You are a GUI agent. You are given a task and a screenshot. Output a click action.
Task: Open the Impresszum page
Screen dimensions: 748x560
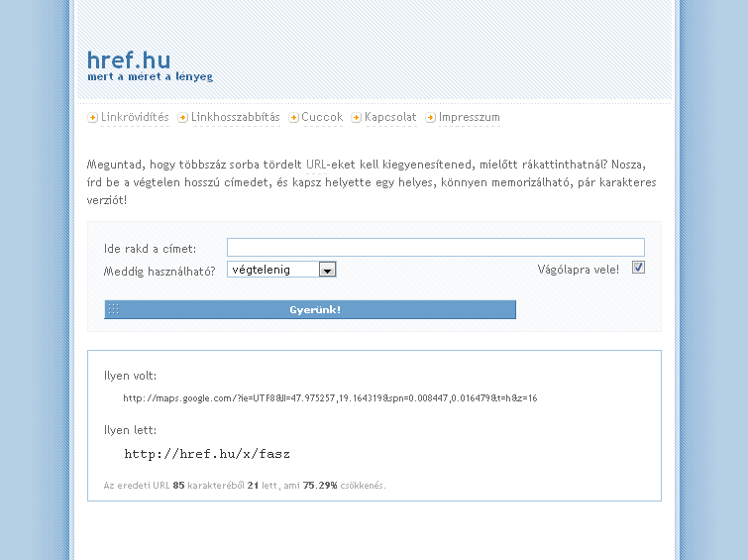pyautogui.click(x=470, y=117)
